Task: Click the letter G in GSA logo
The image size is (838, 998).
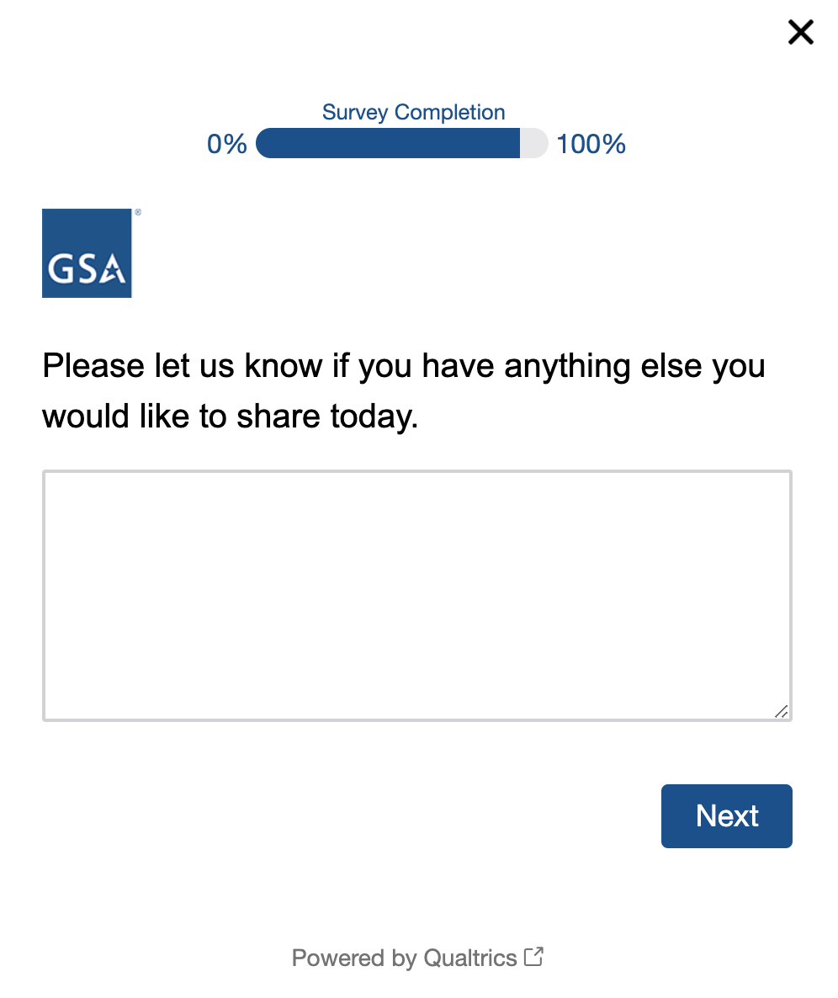Action: (x=60, y=269)
